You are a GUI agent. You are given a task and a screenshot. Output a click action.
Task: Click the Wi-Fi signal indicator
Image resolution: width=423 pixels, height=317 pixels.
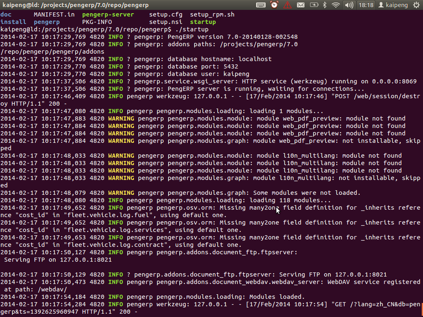[335, 5]
